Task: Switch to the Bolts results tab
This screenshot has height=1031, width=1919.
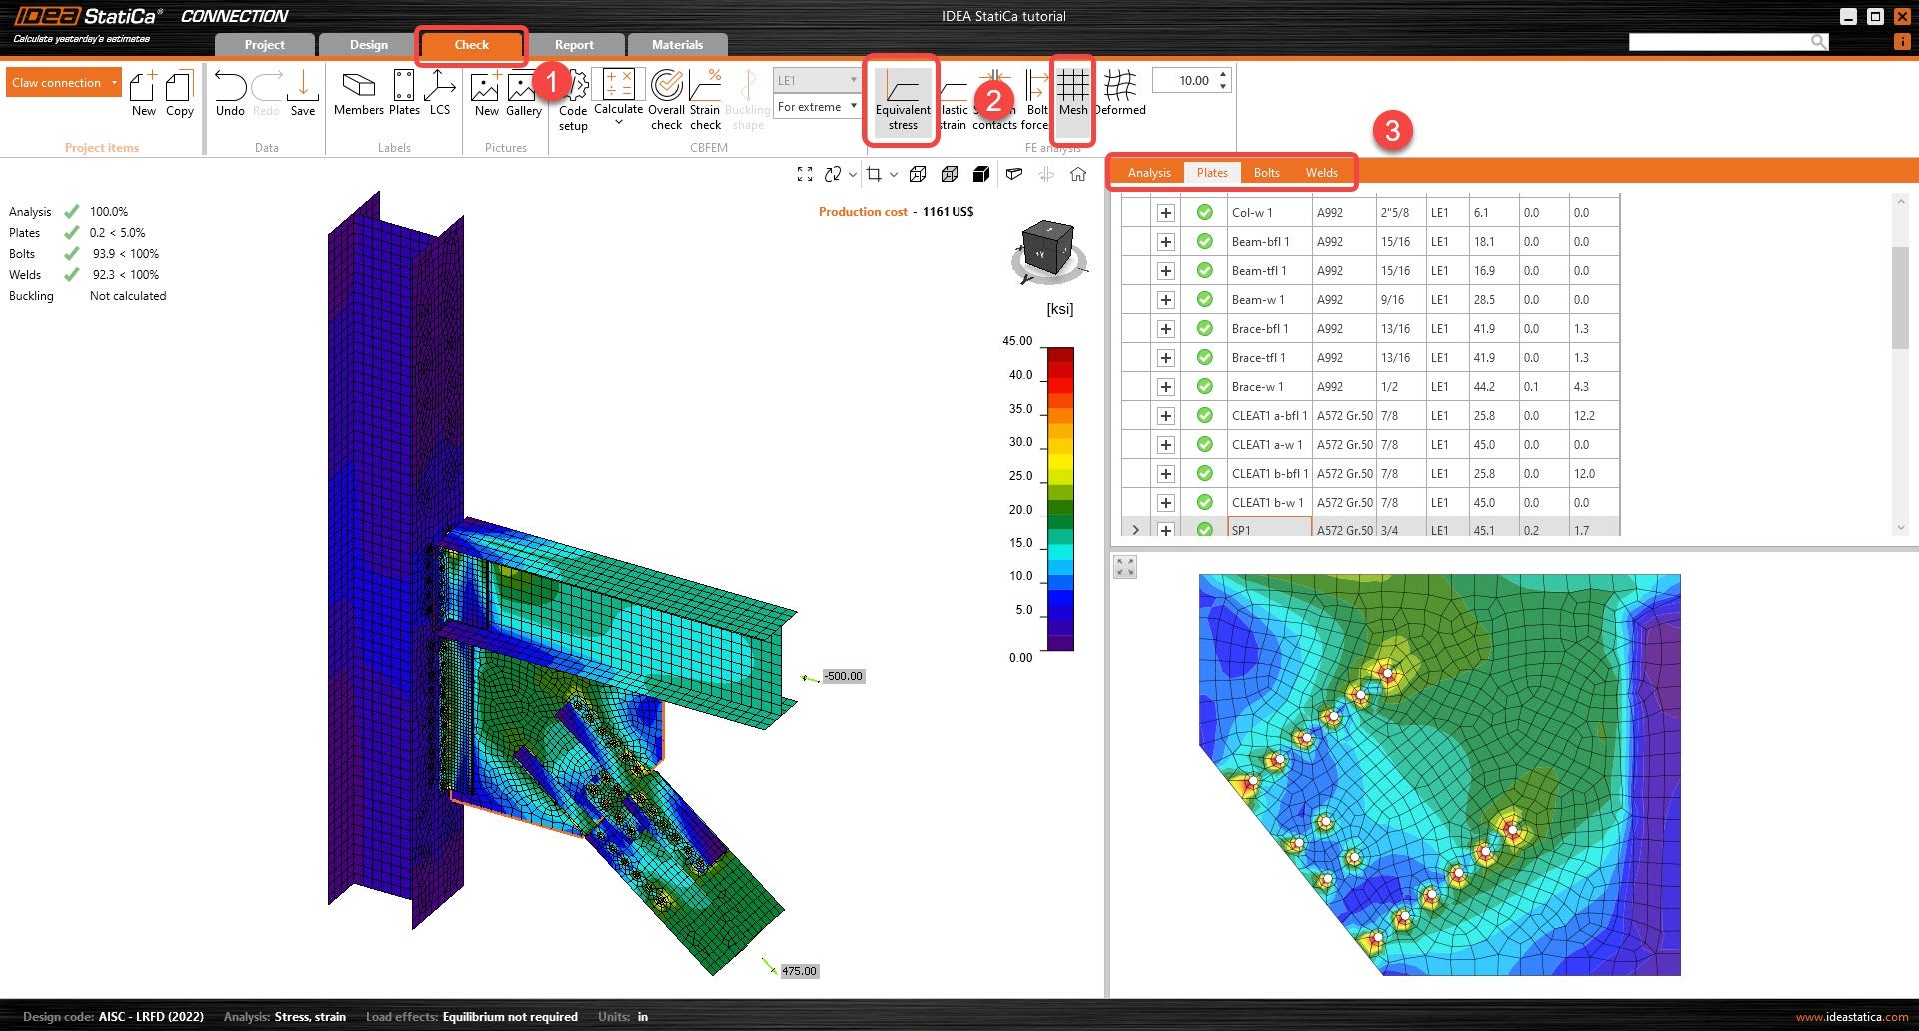Action: (x=1266, y=173)
